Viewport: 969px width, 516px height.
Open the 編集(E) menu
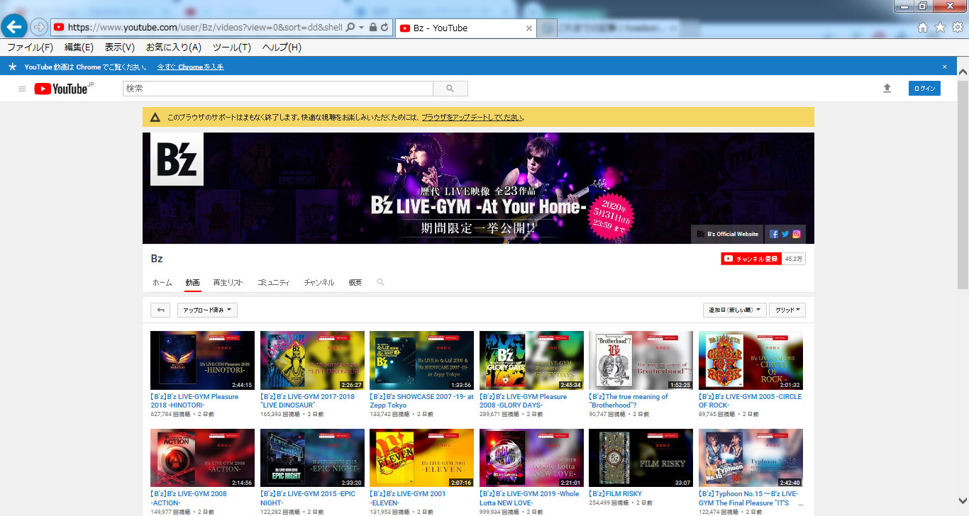click(79, 47)
